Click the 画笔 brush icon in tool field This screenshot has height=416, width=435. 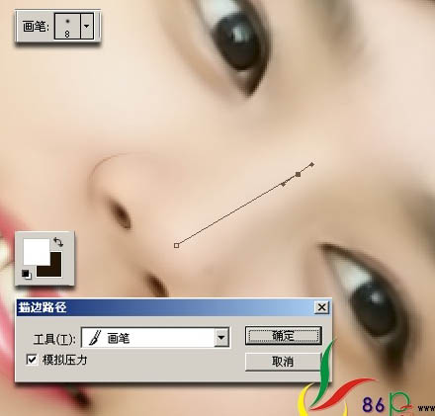coord(95,338)
